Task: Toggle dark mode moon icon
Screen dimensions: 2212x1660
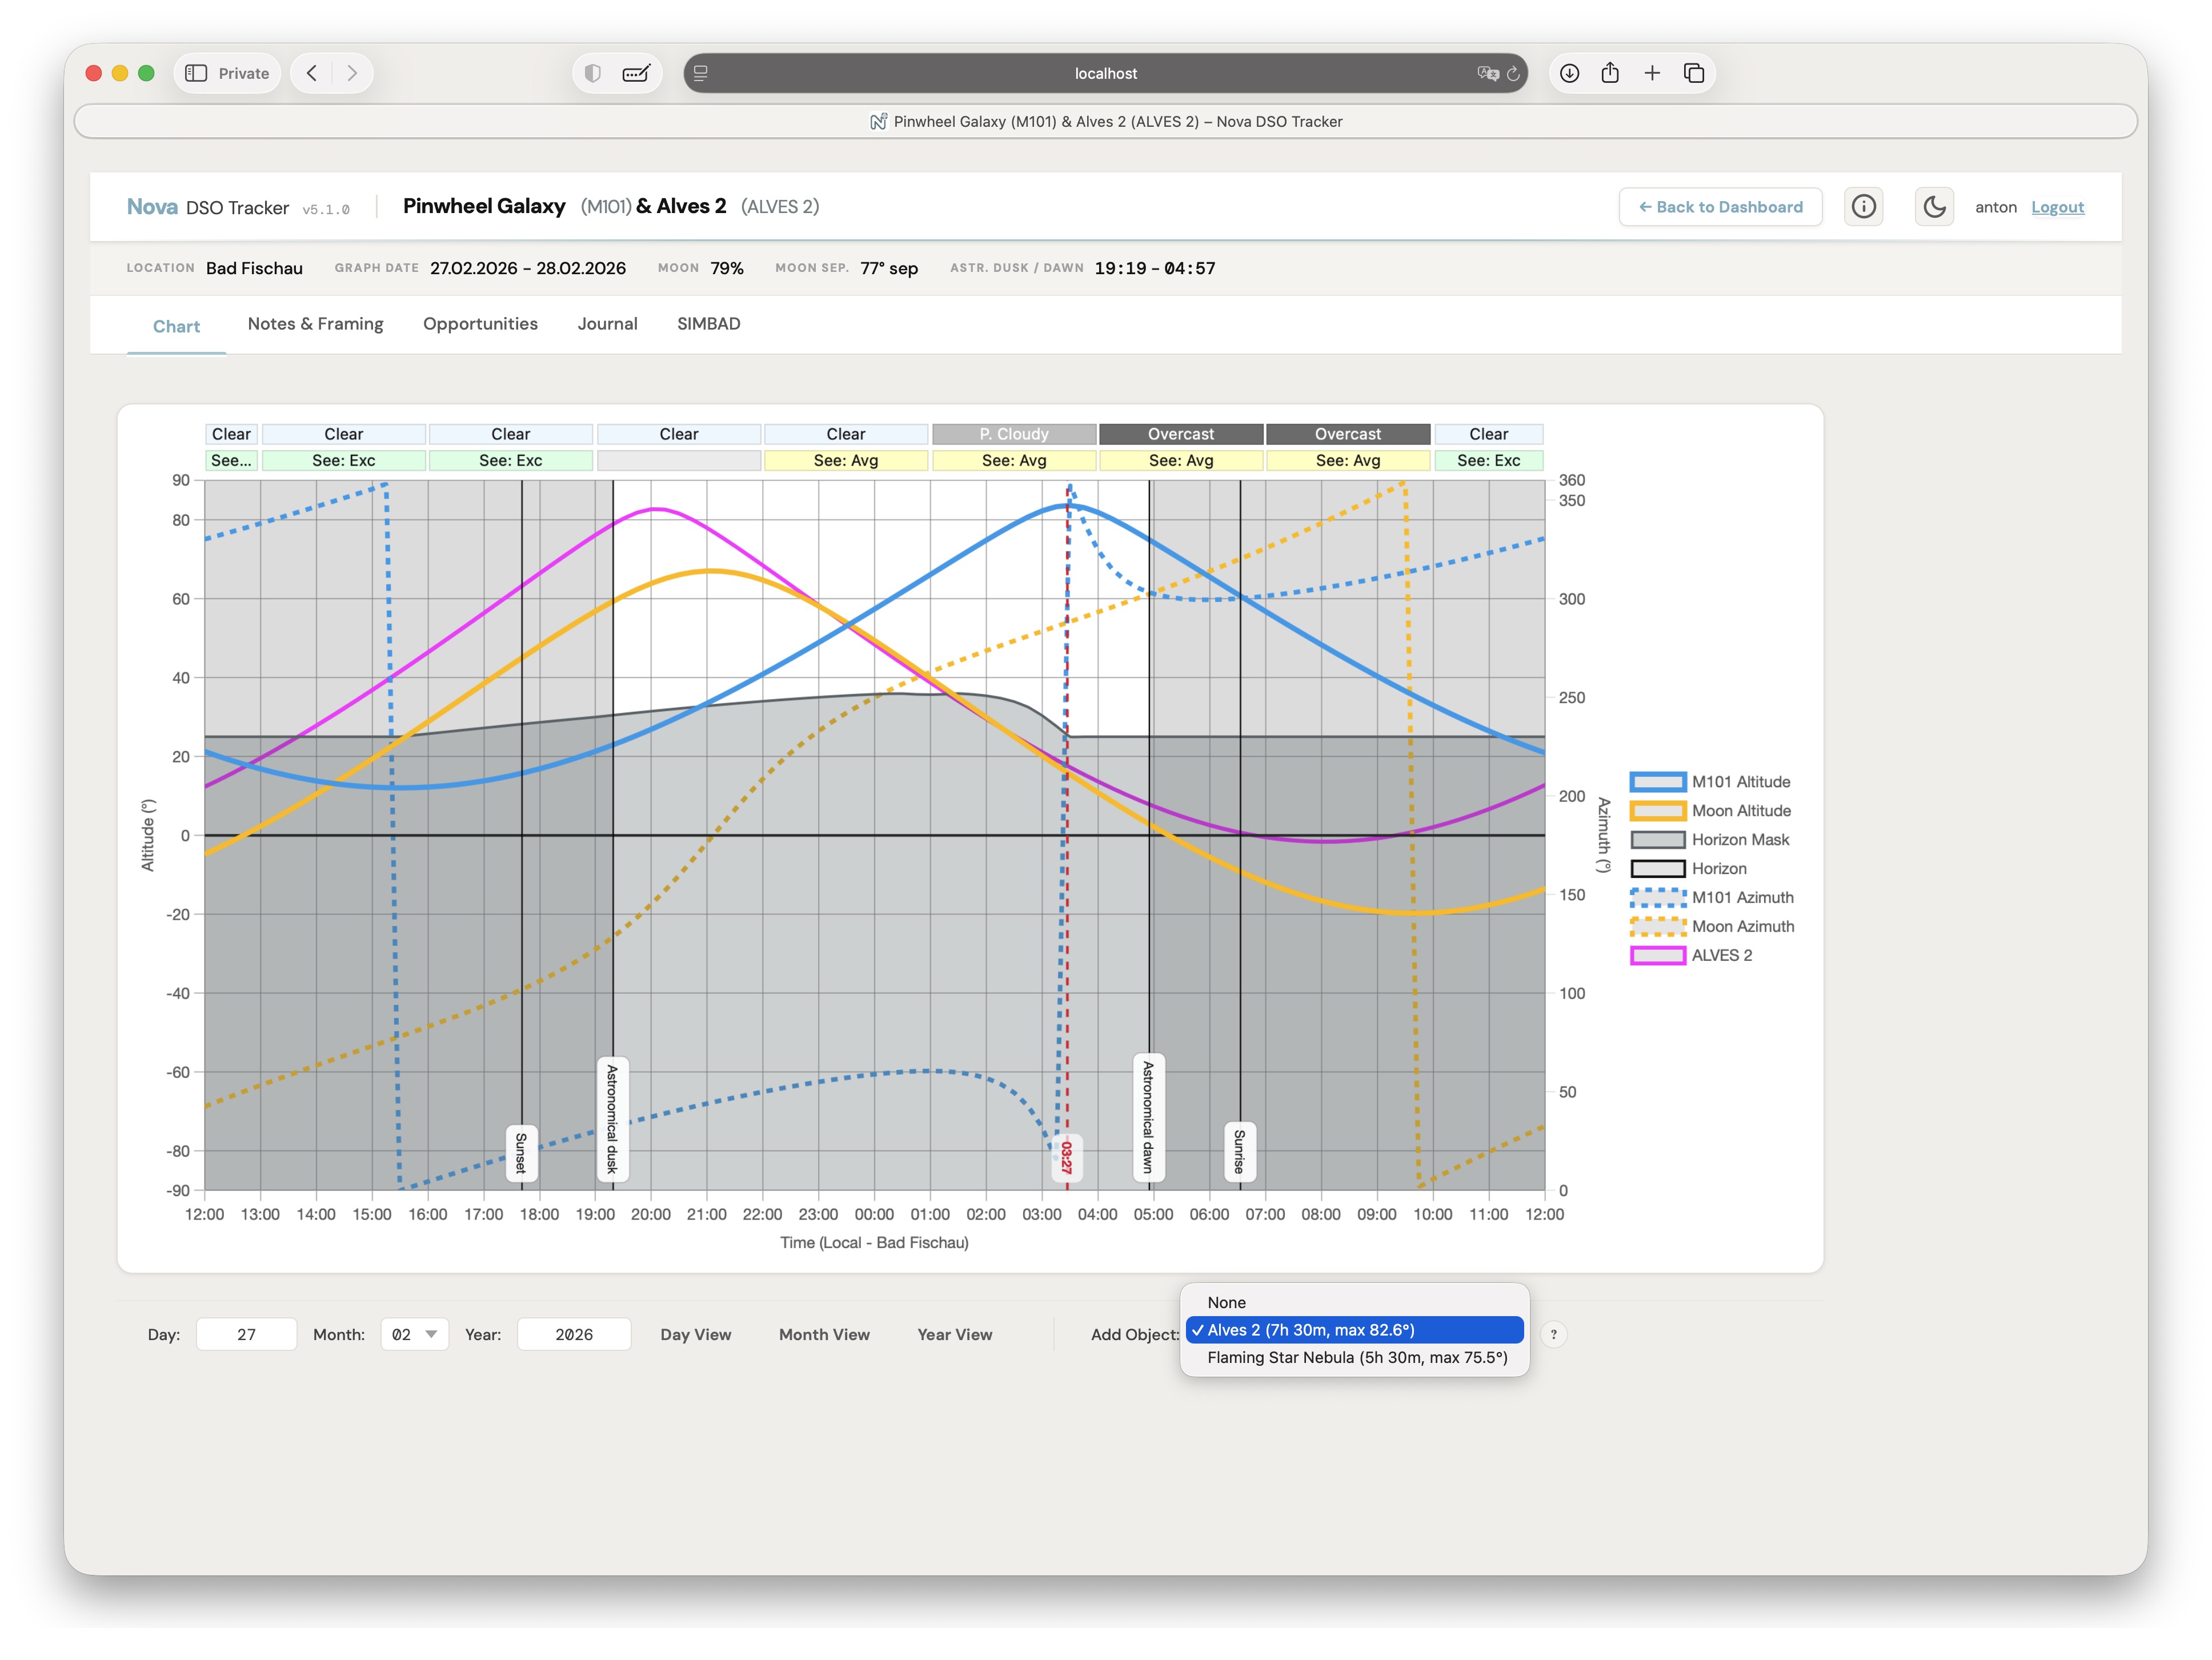Action: pos(1934,207)
